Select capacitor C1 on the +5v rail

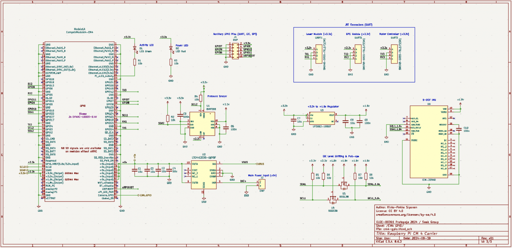[x=134, y=170]
